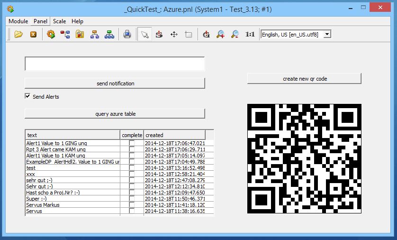
Task: Click timestamp 2014-12-18T11:38:16.635
Action: click(x=175, y=211)
